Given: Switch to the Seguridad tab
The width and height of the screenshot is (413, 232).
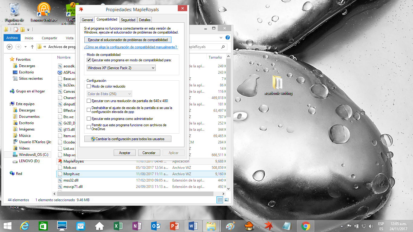Looking at the screenshot, I should (128, 20).
